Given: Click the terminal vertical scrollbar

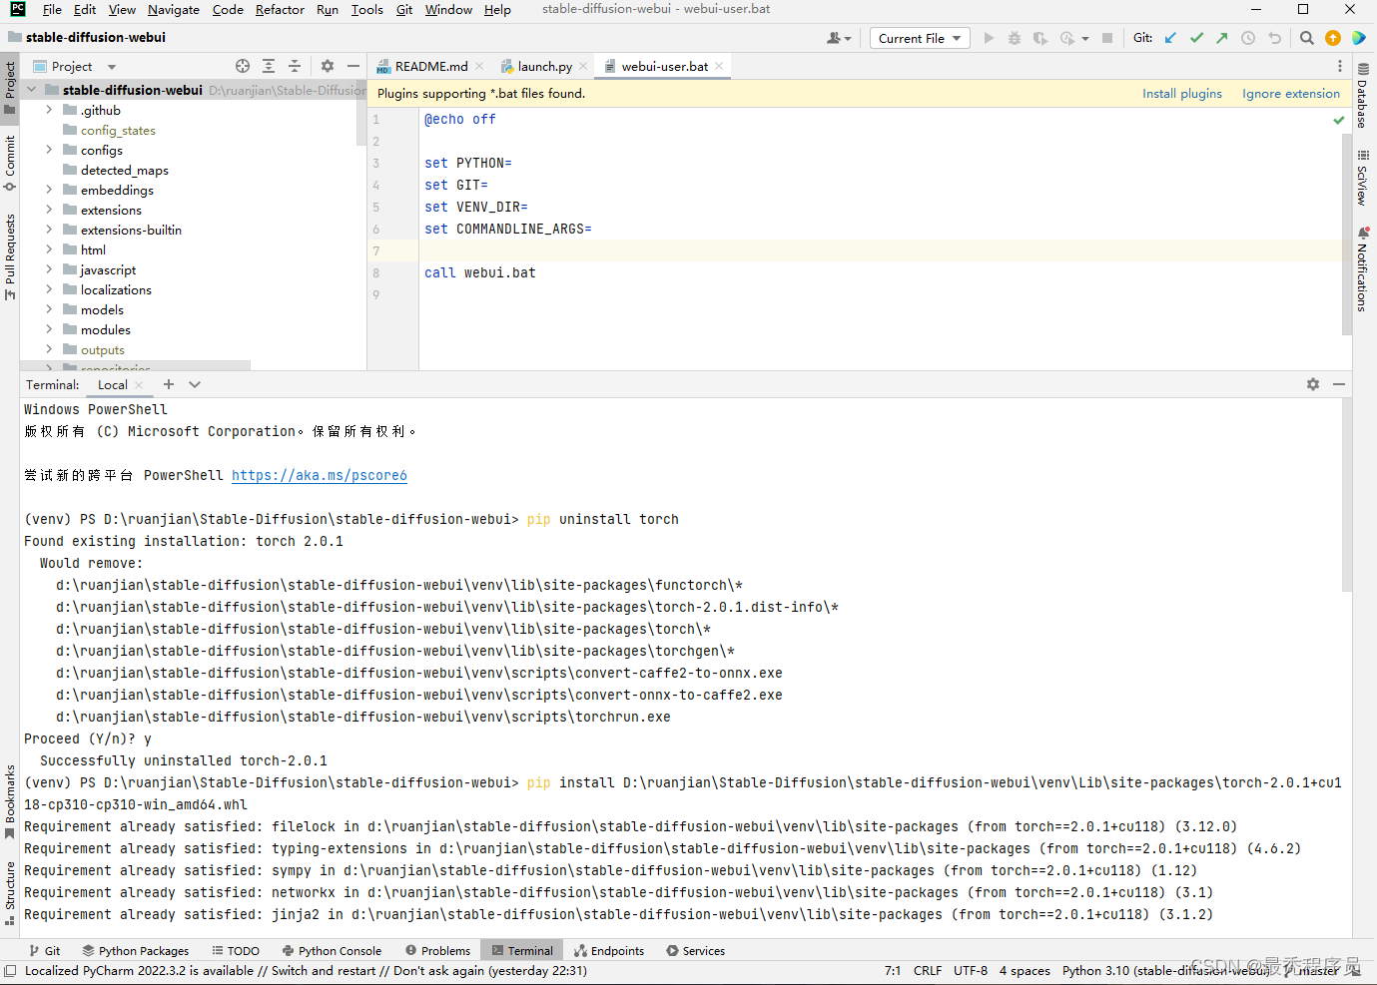Looking at the screenshot, I should [x=1347, y=494].
